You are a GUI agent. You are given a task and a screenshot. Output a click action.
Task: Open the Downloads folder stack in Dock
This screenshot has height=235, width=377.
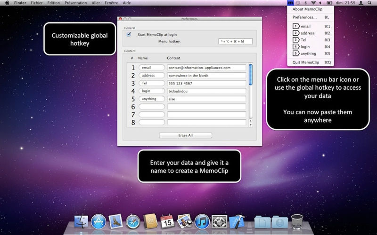[280, 222]
